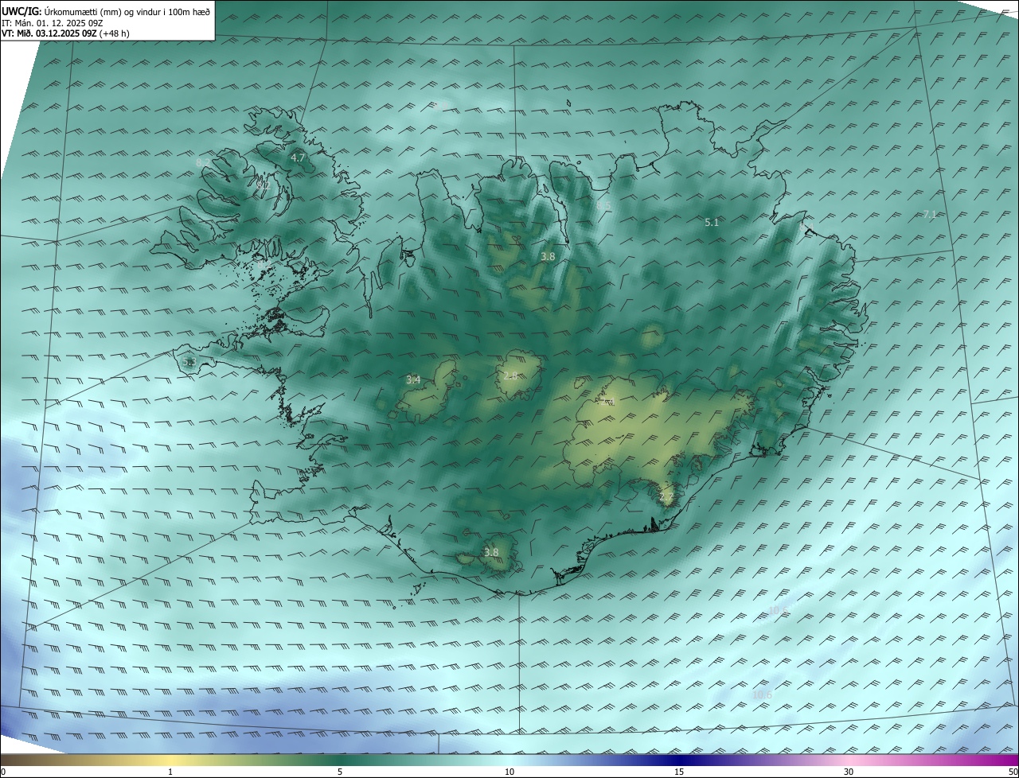Click the 3.4 value beside the western glacier
The width and height of the screenshot is (1019, 778).
point(413,379)
